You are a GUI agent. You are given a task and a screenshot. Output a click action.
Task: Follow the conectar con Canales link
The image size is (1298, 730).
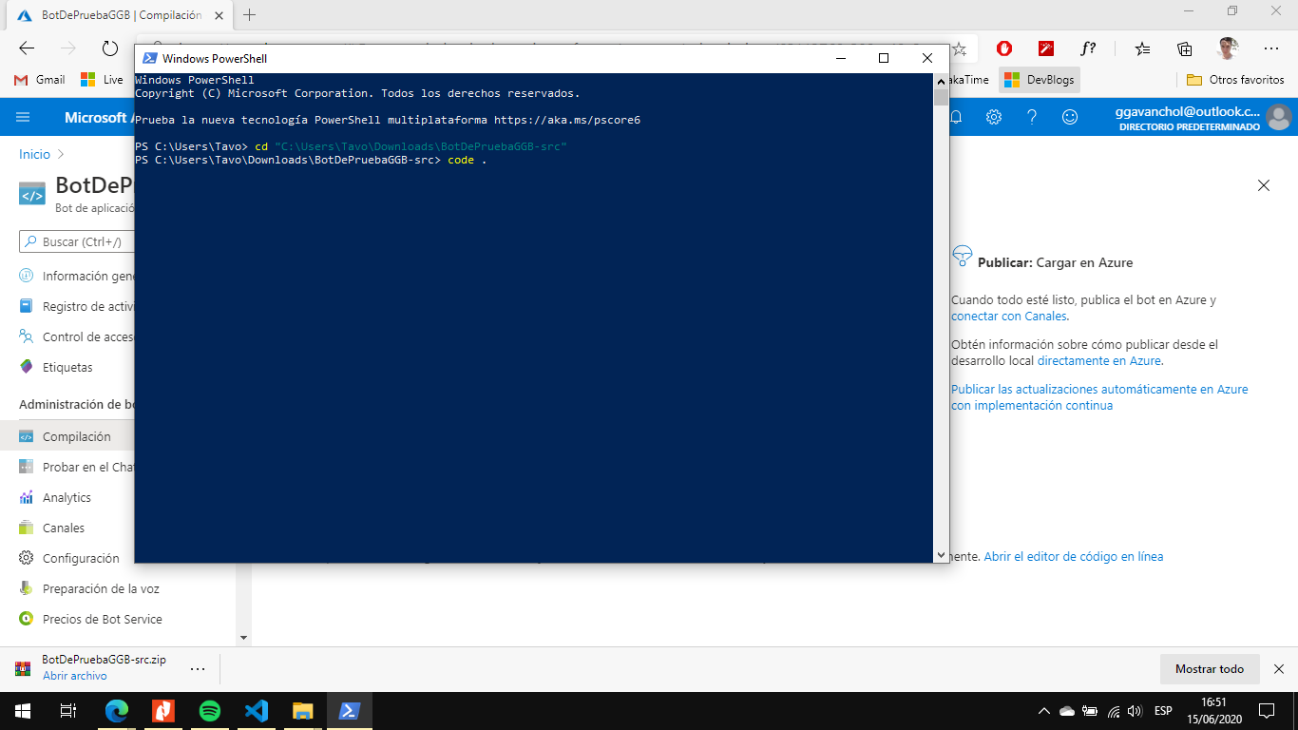tap(1009, 317)
